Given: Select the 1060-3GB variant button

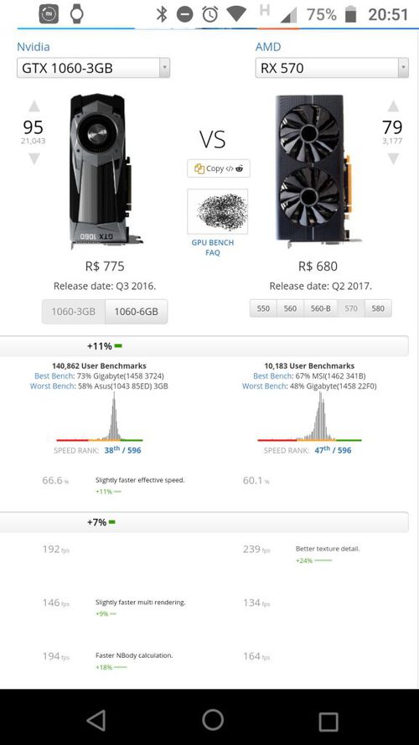Looking at the screenshot, I should click(x=74, y=312).
